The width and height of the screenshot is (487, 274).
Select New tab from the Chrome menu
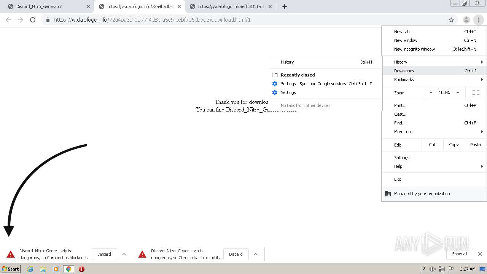coord(434,32)
